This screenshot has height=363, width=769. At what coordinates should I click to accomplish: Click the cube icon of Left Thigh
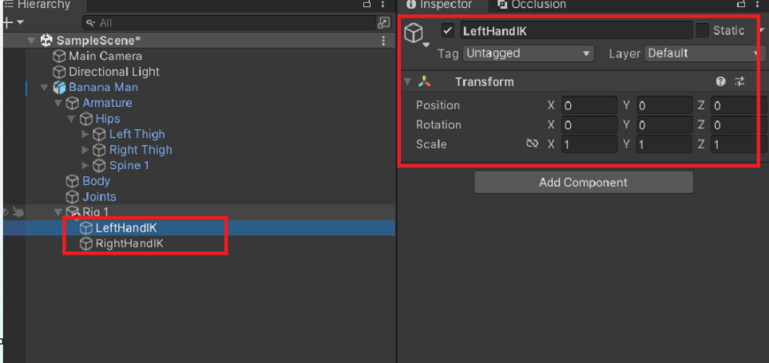pos(99,134)
